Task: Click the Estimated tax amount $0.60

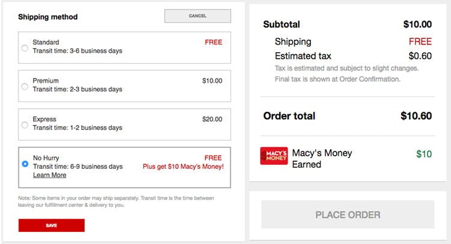Action: [x=420, y=56]
